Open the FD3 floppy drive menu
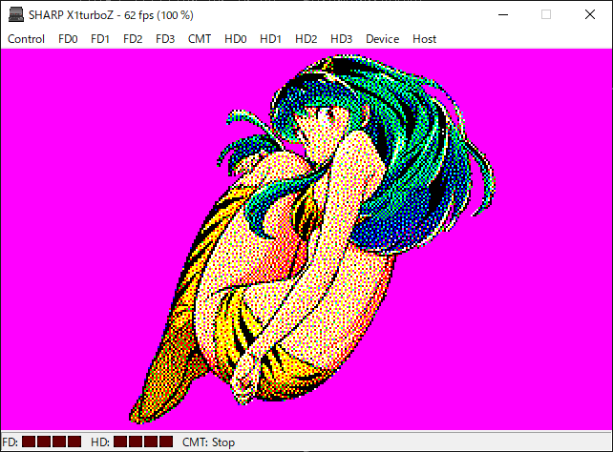 pyautogui.click(x=165, y=39)
